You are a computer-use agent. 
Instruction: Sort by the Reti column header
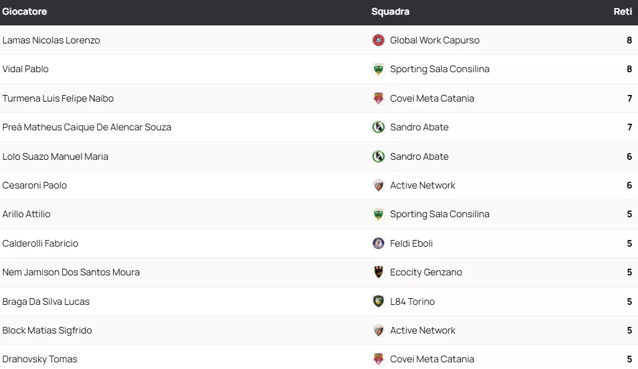623,11
